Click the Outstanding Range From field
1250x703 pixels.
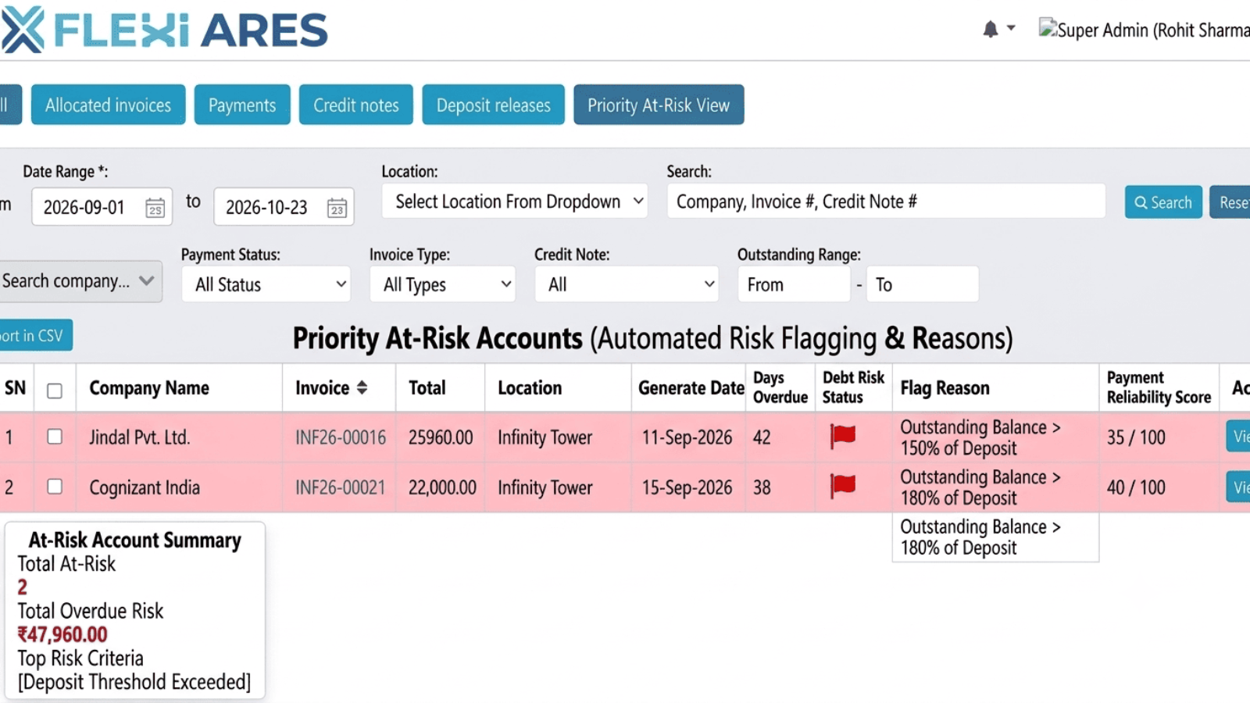pos(794,284)
